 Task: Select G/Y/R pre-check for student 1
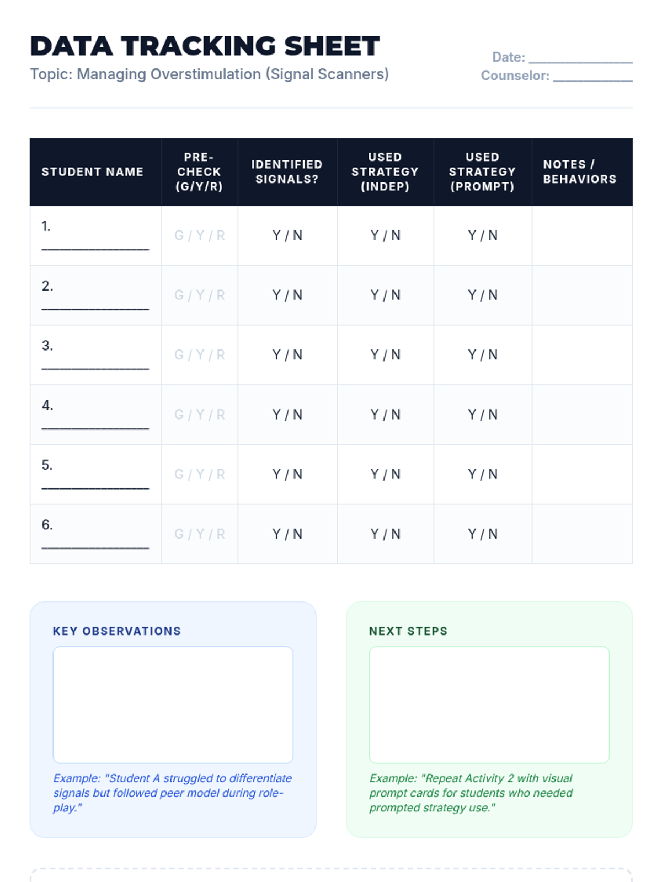pyautogui.click(x=200, y=235)
